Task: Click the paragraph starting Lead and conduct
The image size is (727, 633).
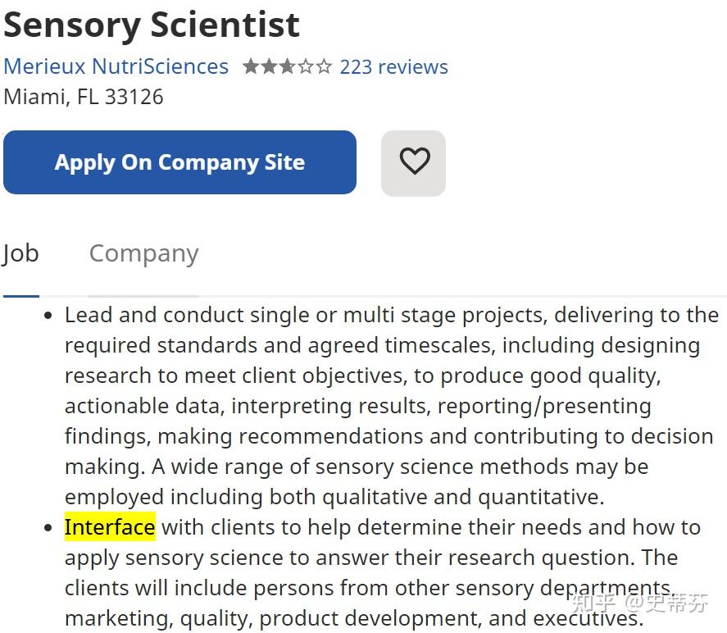Action: click(392, 406)
